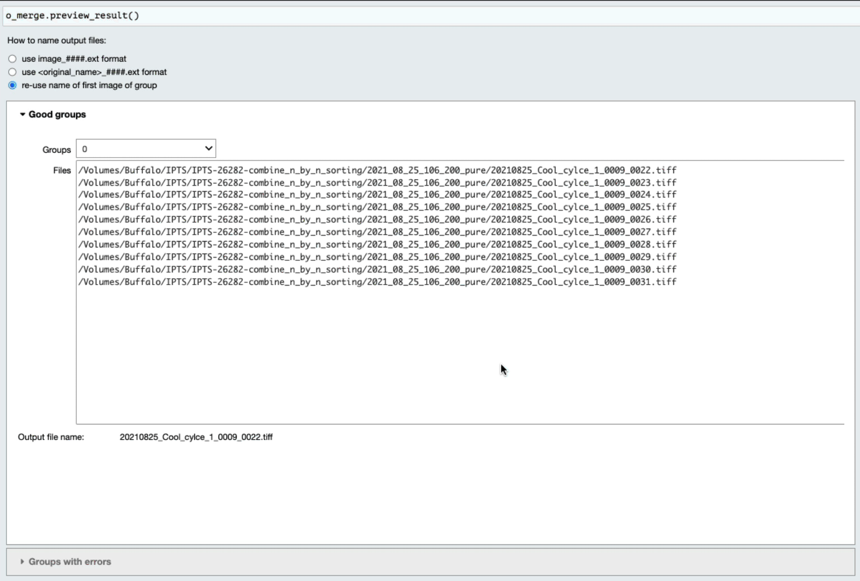Select 're-use name of first image' option
The height and width of the screenshot is (581, 860).
click(12, 86)
